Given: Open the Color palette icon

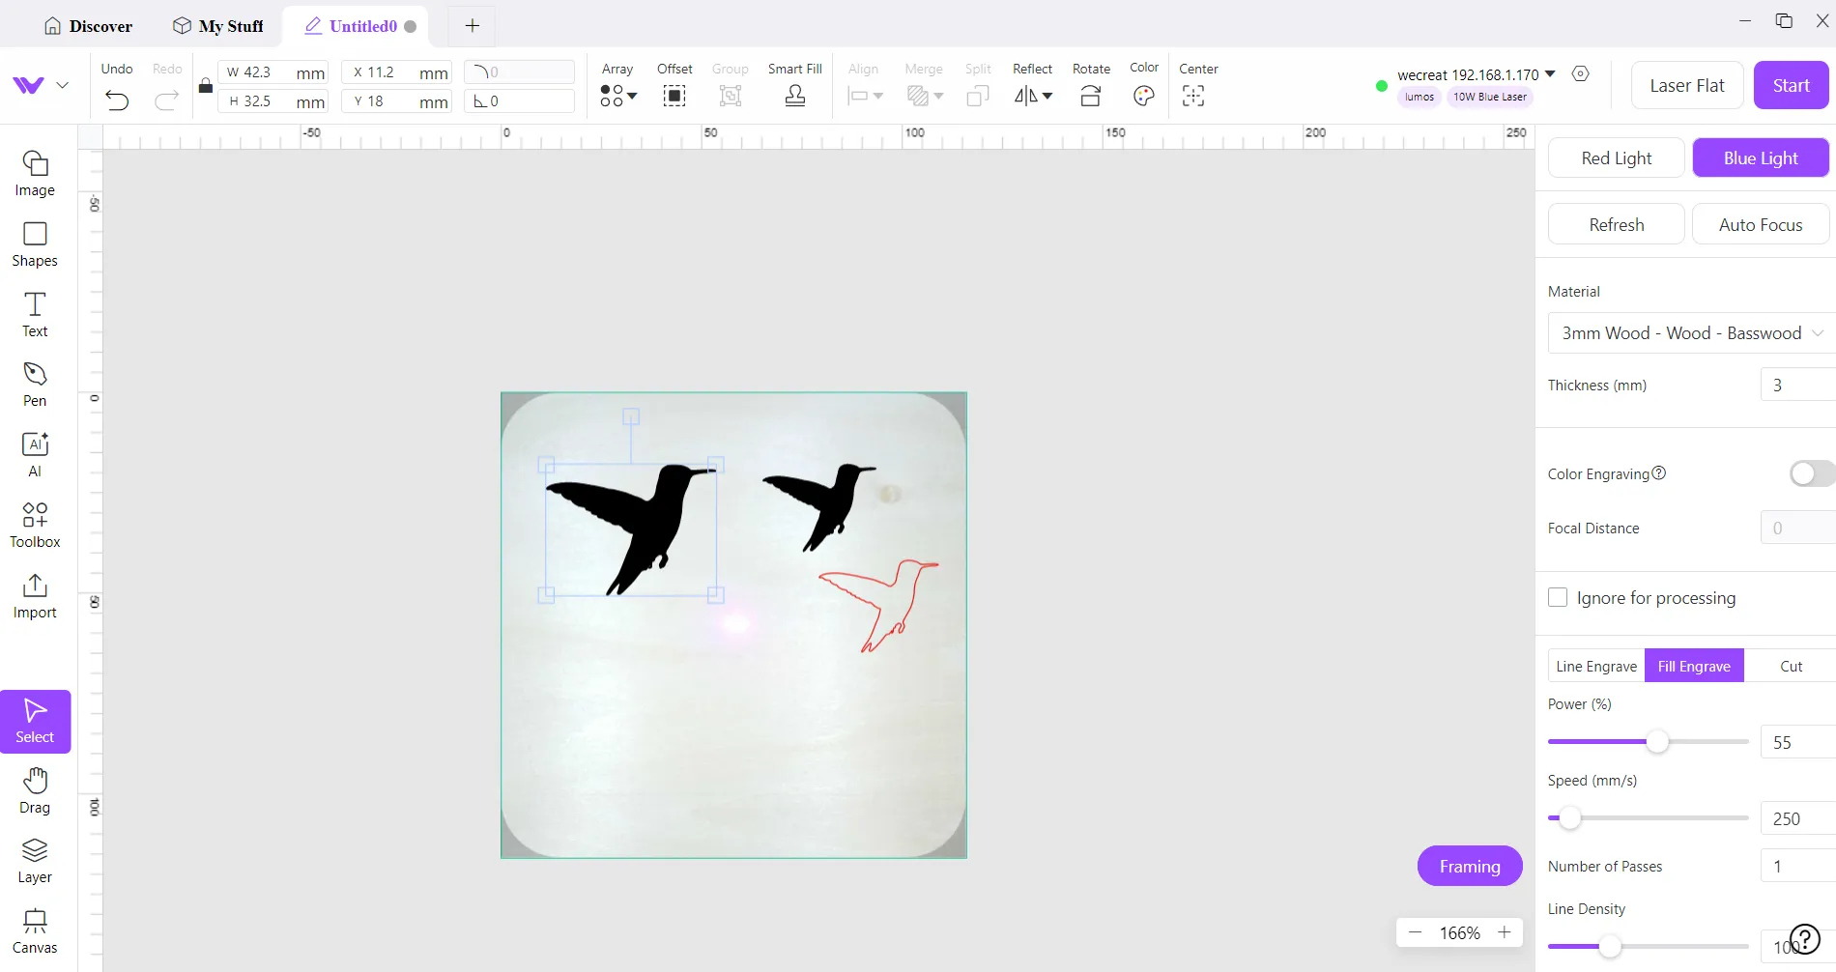Looking at the screenshot, I should coord(1144,96).
